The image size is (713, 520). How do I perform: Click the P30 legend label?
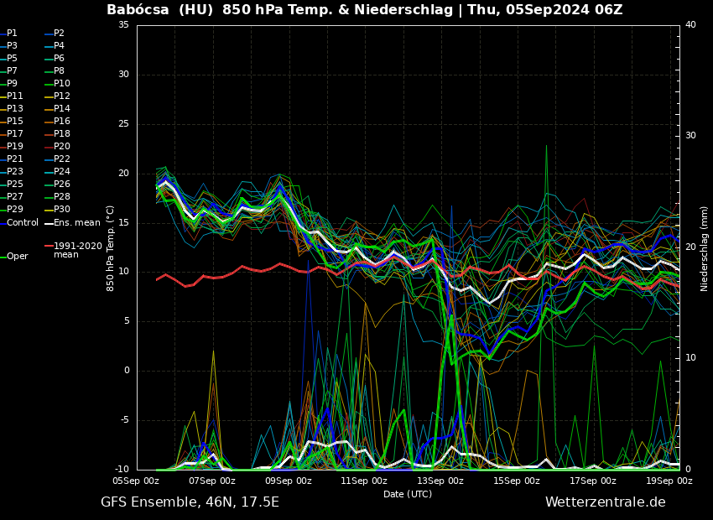tap(61, 210)
